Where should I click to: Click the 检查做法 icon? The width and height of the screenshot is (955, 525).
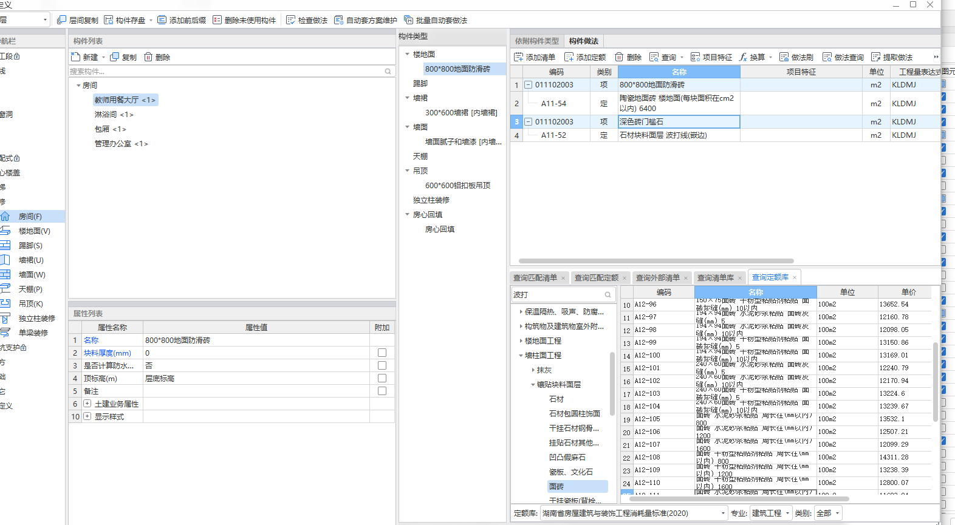pos(290,20)
